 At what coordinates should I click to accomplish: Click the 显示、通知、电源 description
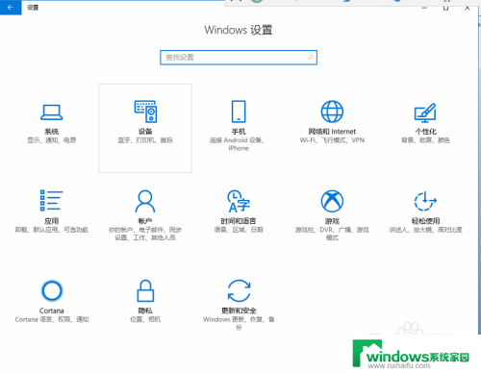52,140
